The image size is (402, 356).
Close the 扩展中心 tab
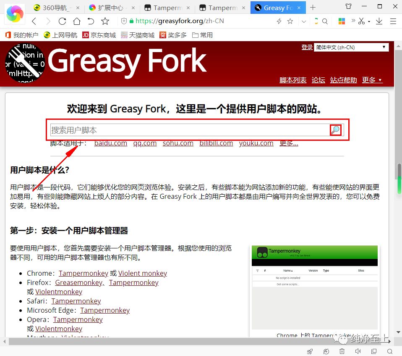[x=133, y=8]
